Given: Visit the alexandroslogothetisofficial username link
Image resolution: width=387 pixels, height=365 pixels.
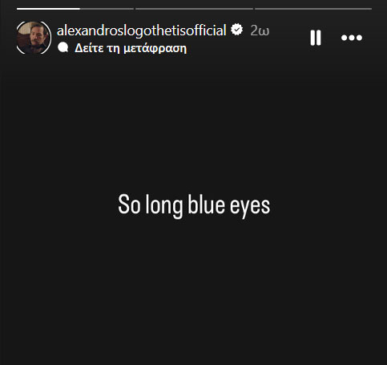Looking at the screenshot, I should coord(142,30).
